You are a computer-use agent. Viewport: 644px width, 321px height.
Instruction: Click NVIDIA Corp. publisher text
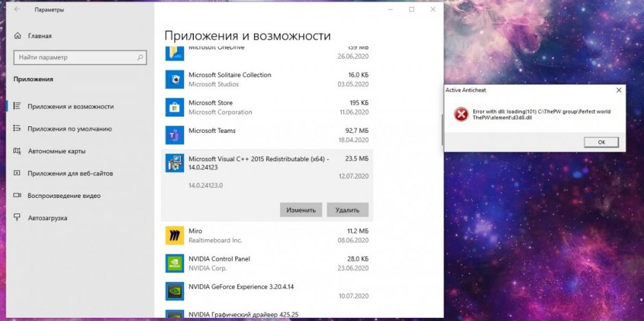[x=207, y=268]
